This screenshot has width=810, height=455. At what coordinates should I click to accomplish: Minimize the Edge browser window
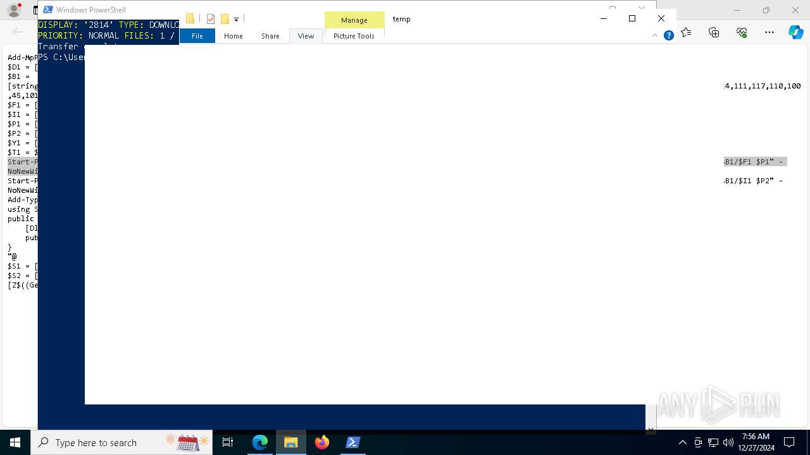tap(737, 10)
